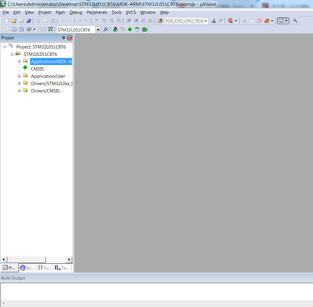This screenshot has height=307, width=313.
Task: Click the Paste clipboard icon
Action: pos(53,21)
